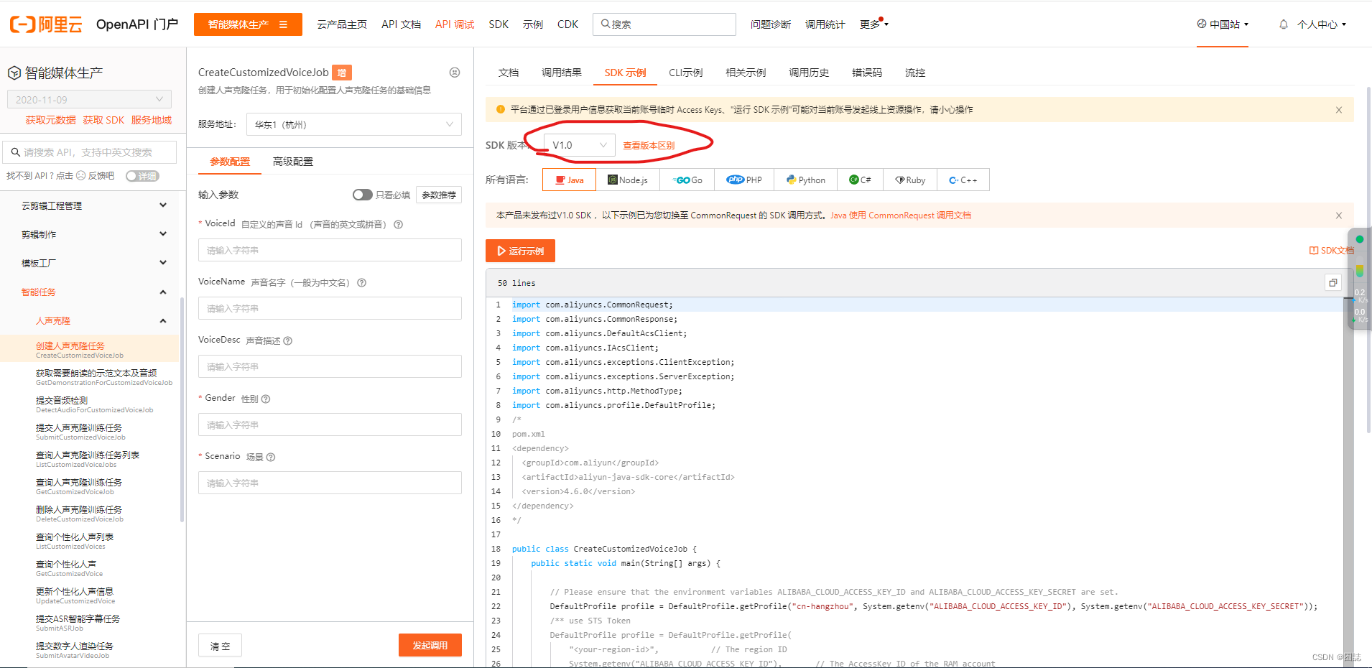The height and width of the screenshot is (668, 1372).
Task: Click the sidebar API search magnifier icon
Action: point(16,152)
